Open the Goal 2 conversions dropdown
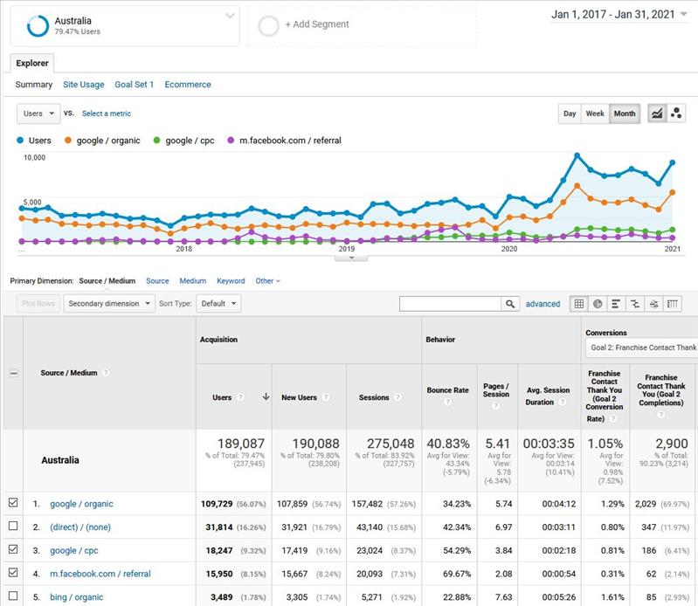This screenshot has width=698, height=606. pyautogui.click(x=641, y=348)
